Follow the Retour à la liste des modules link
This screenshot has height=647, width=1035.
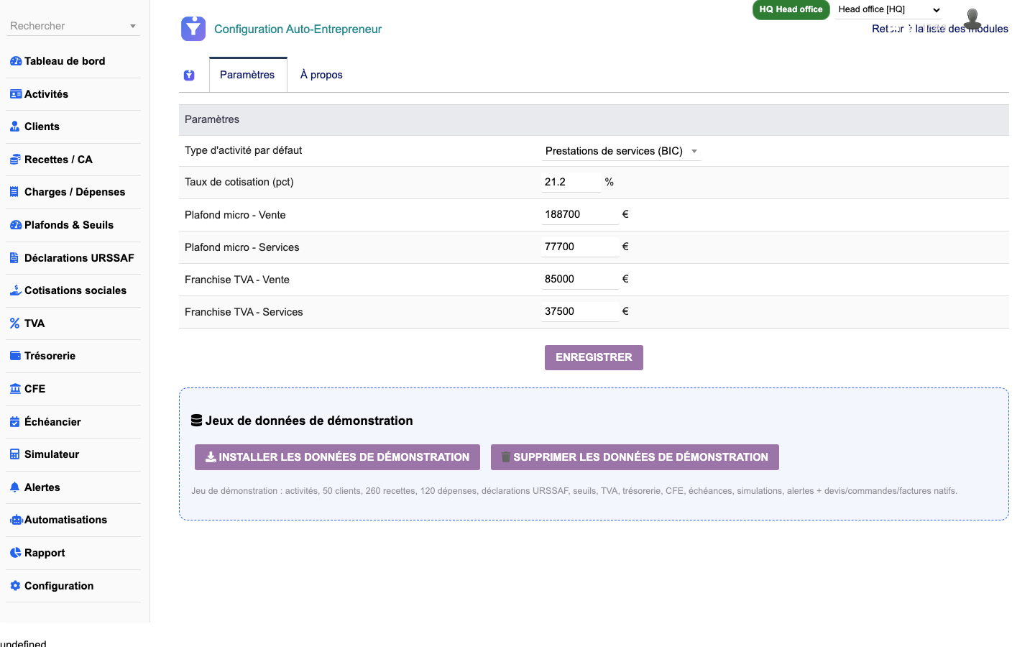point(940,29)
